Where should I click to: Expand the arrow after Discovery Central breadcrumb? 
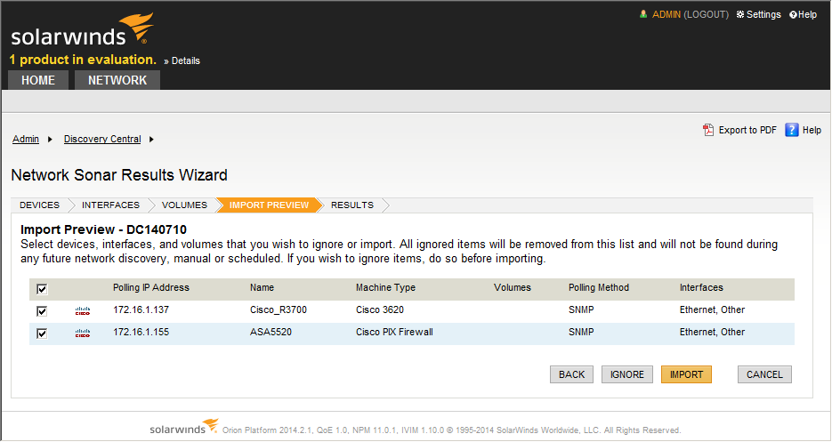(x=151, y=139)
